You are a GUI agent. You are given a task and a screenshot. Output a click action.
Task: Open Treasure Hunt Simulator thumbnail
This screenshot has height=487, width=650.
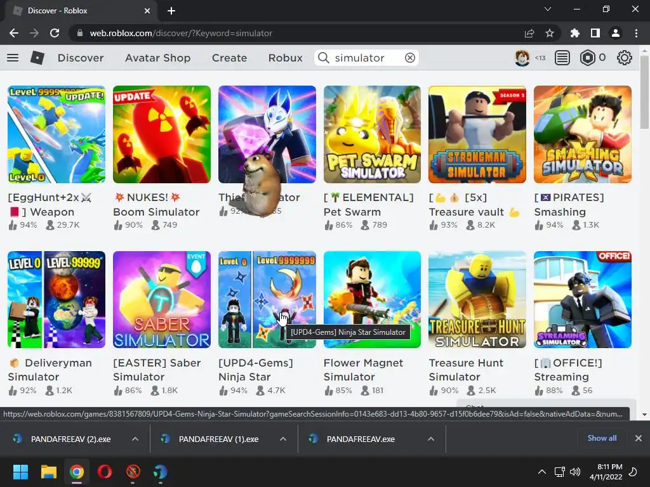[477, 299]
